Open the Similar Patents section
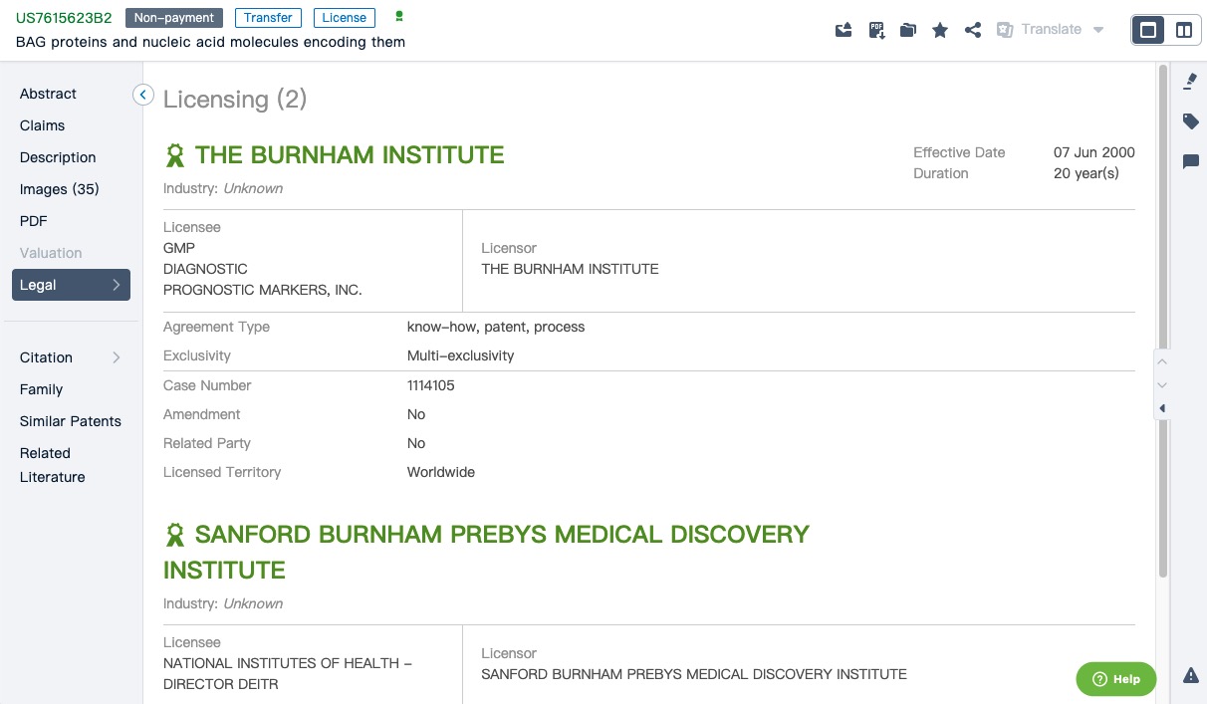The image size is (1207, 704). point(70,421)
